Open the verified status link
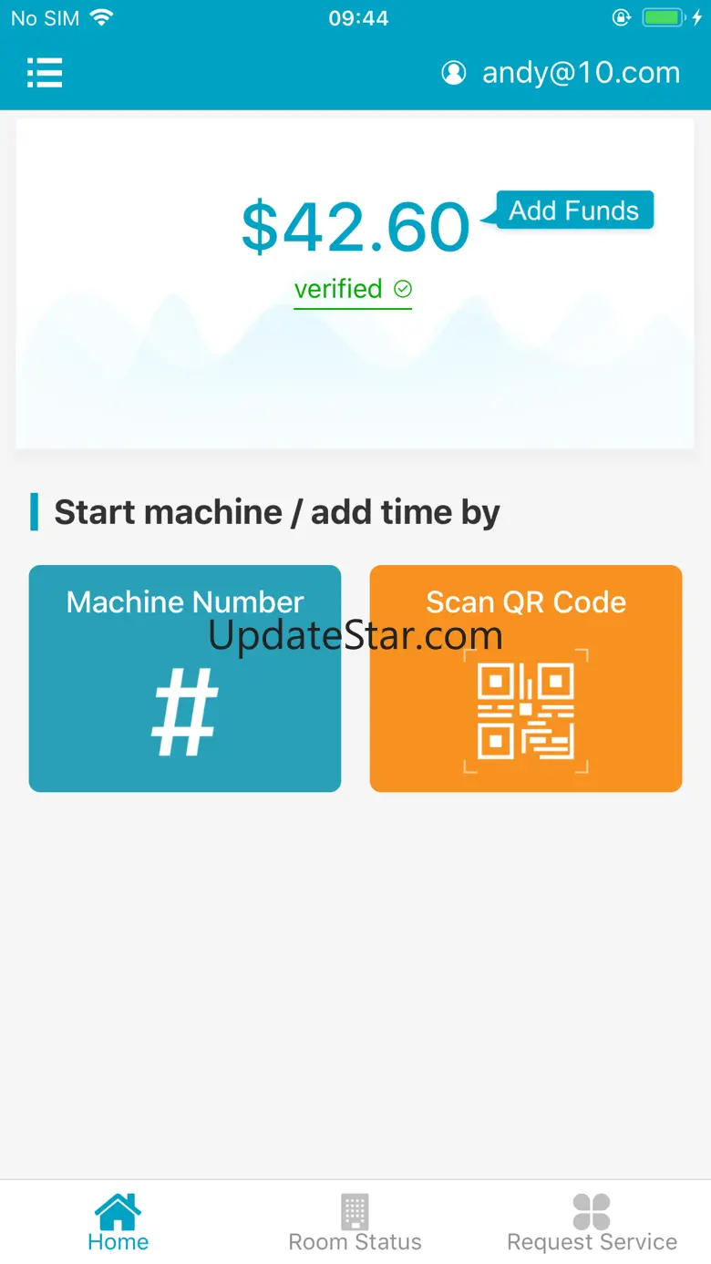 click(353, 290)
